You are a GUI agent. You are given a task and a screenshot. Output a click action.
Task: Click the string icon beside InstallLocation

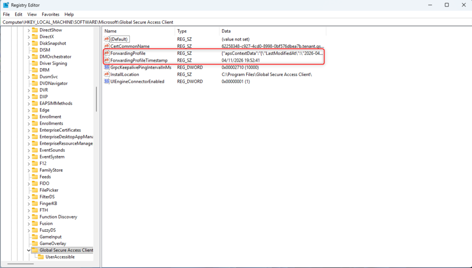click(106, 74)
